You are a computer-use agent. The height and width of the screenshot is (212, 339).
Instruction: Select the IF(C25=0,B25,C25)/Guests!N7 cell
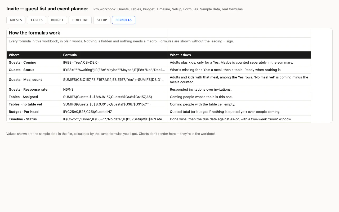[114, 112]
